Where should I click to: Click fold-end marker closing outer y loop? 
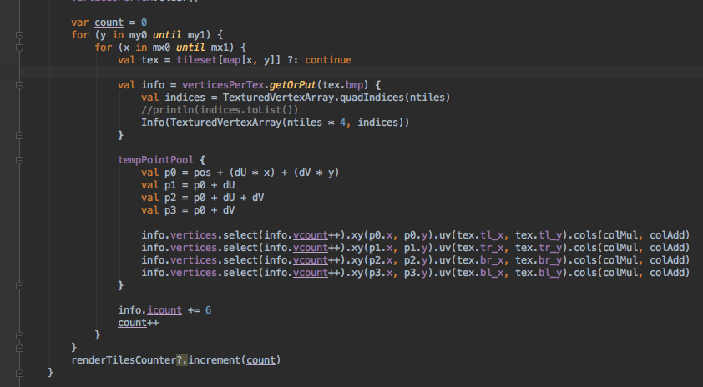click(x=19, y=347)
